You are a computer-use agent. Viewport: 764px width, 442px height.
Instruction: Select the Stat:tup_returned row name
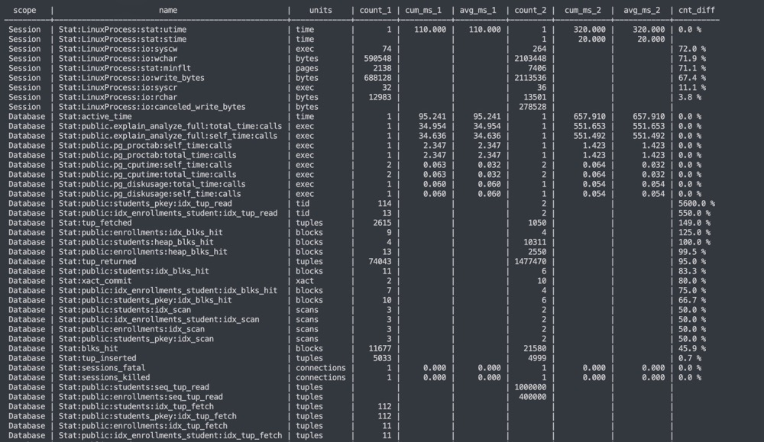tap(97, 261)
